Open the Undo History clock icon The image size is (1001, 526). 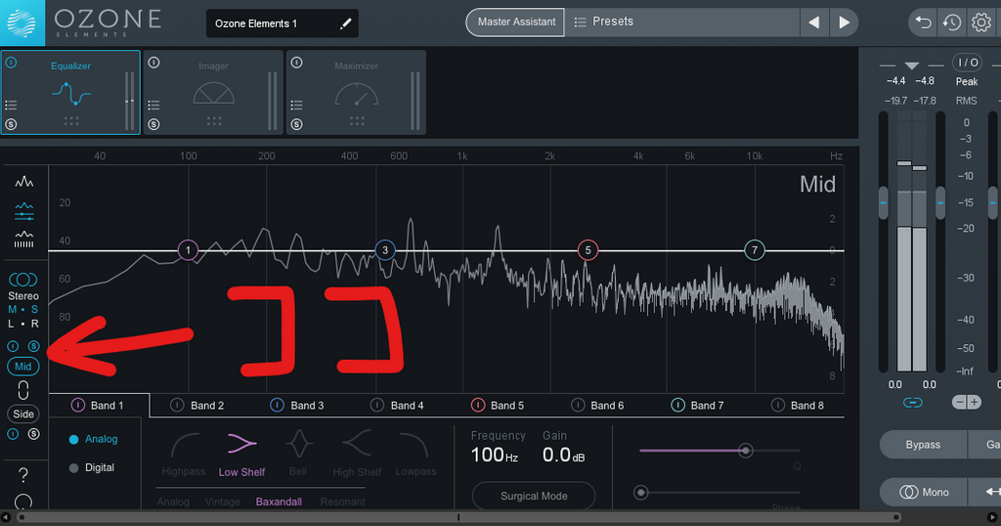pos(952,22)
